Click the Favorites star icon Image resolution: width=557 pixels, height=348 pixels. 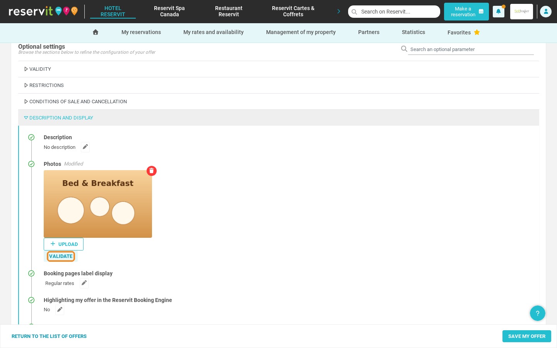click(477, 32)
